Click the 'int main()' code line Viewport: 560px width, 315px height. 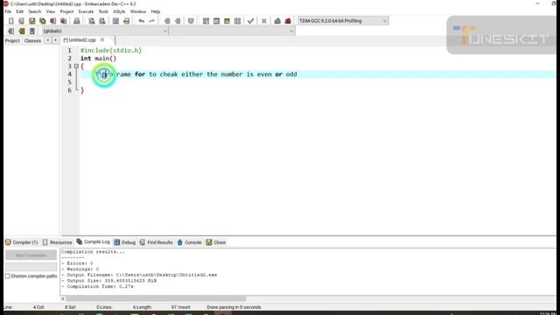98,59
